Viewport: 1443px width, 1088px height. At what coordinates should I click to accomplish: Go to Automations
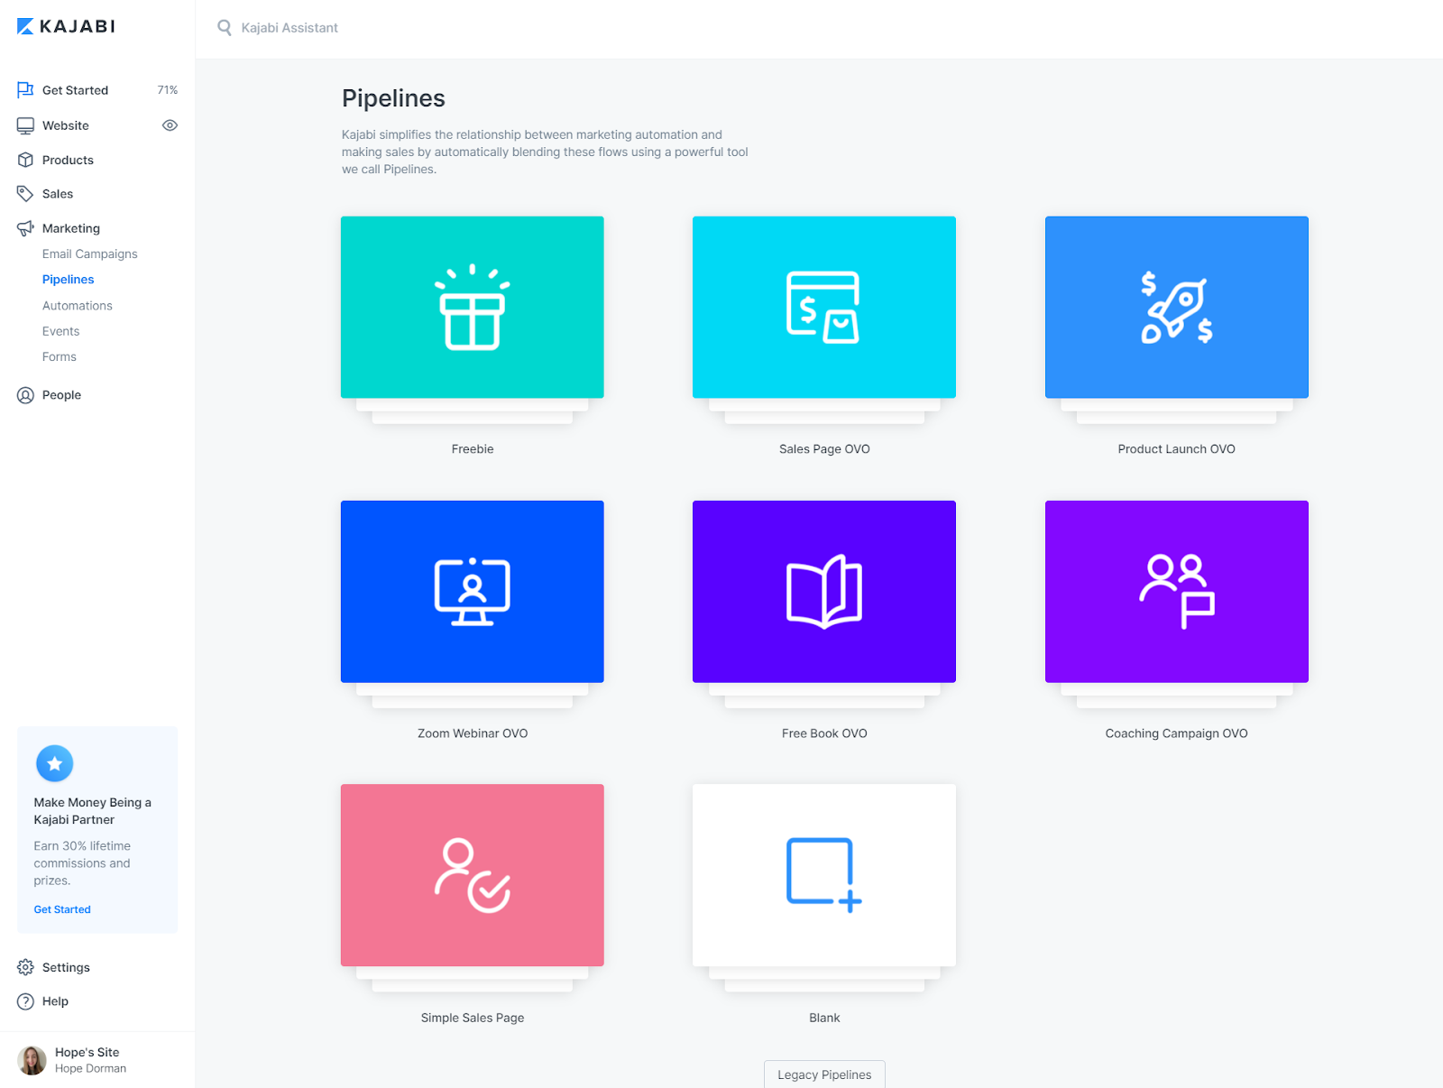pyautogui.click(x=78, y=306)
